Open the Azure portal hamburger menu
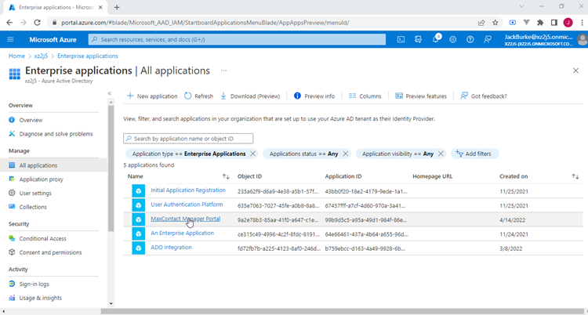The width and height of the screenshot is (588, 315). pos(10,39)
